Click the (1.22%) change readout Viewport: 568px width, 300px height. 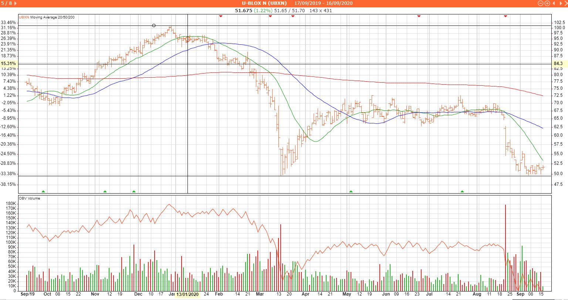tap(263, 10)
